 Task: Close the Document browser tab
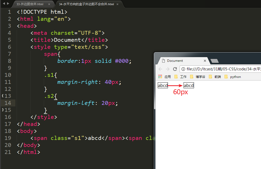(x=205, y=61)
